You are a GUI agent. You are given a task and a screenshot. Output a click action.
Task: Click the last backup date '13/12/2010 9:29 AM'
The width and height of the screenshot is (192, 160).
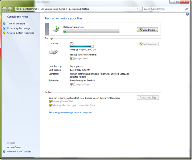(x=80, y=70)
